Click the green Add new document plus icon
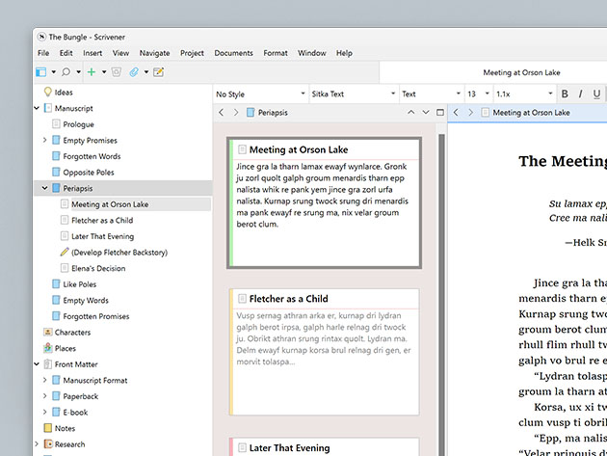The width and height of the screenshot is (607, 456). pyautogui.click(x=92, y=72)
